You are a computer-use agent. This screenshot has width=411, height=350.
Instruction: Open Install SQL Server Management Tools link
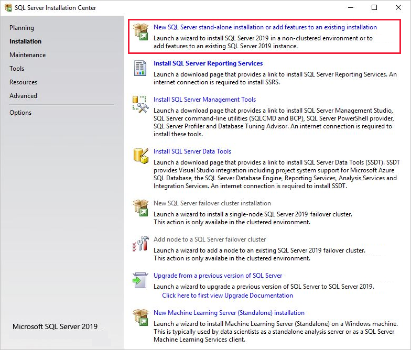coord(204,100)
